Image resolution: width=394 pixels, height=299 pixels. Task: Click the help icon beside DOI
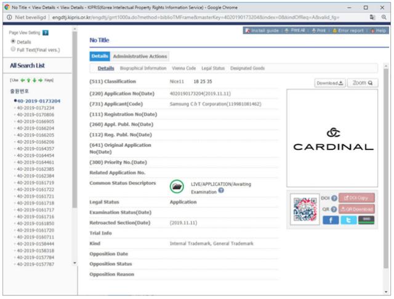(334, 198)
